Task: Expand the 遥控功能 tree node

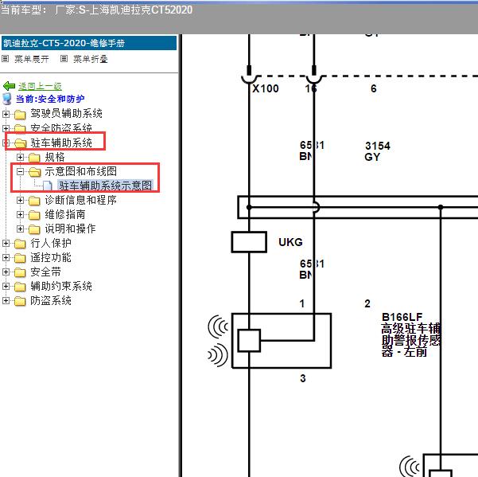Action: tap(6, 257)
